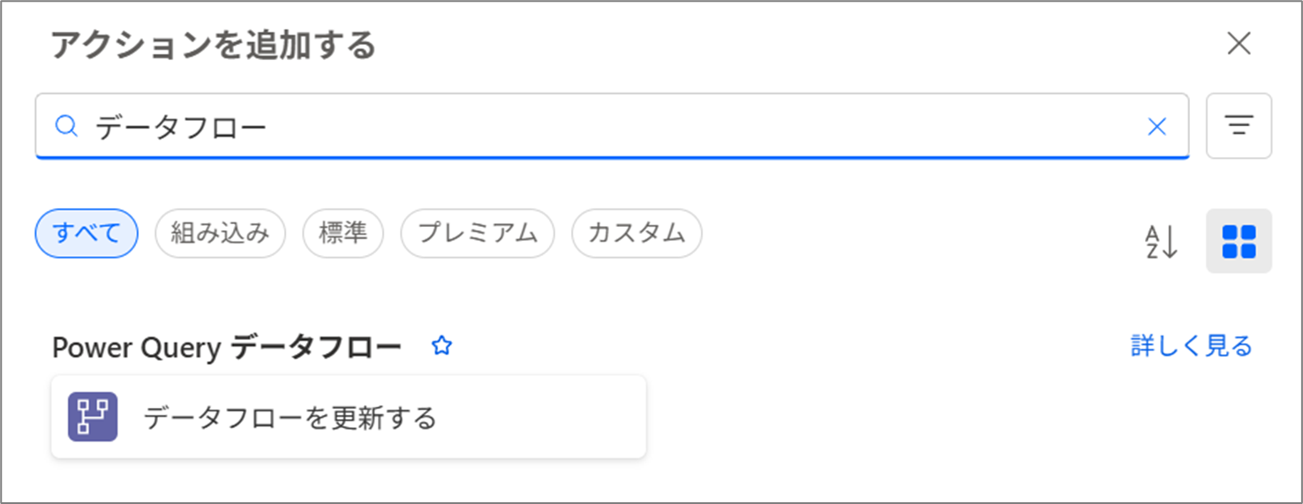Sort connectors with the A-Z icon

(1161, 241)
